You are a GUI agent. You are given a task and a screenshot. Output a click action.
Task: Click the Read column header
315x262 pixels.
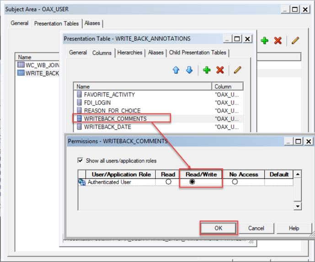click(168, 174)
